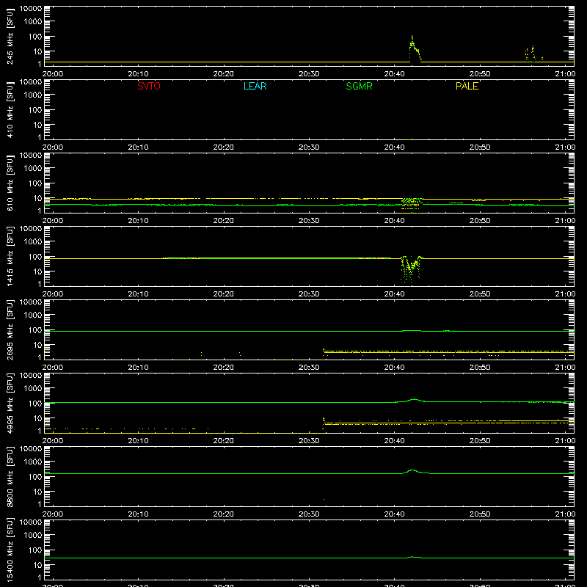Click the 10000 y-axis label of 8800 MHz panel
The width and height of the screenshot is (587, 587).
[31, 449]
